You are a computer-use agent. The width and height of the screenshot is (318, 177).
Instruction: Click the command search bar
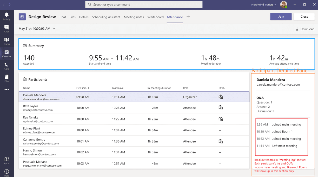tap(144, 4)
